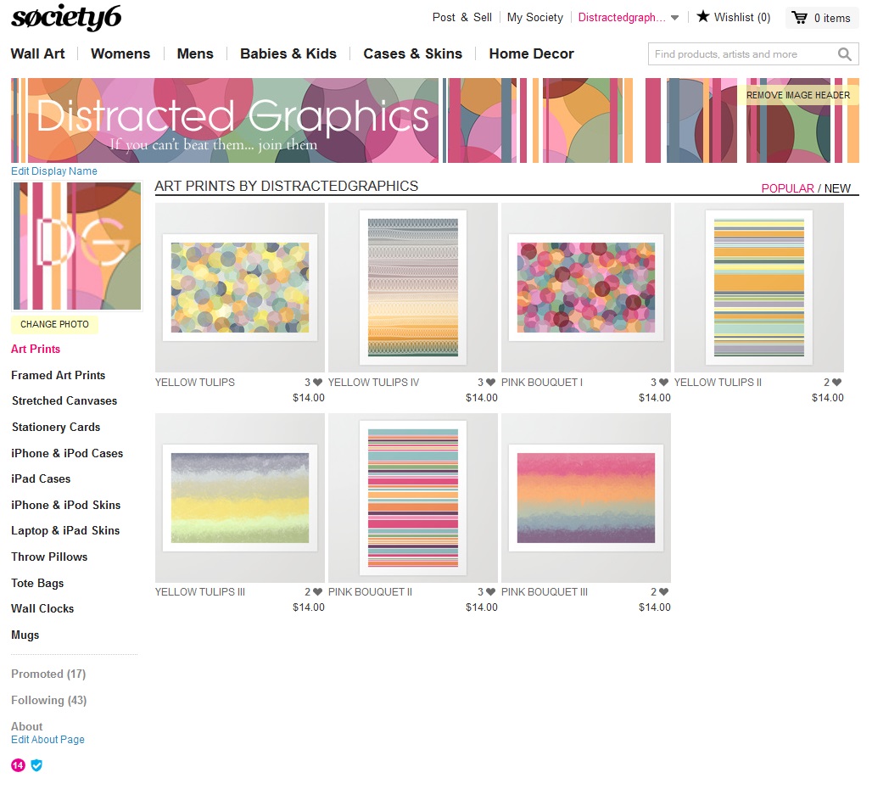
Task: Click the heart for Yellow Tulips III
Action: (x=317, y=592)
